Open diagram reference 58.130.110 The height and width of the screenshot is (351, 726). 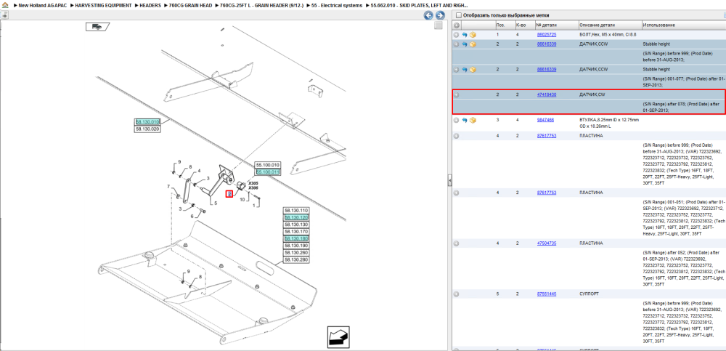pyautogui.click(x=296, y=211)
